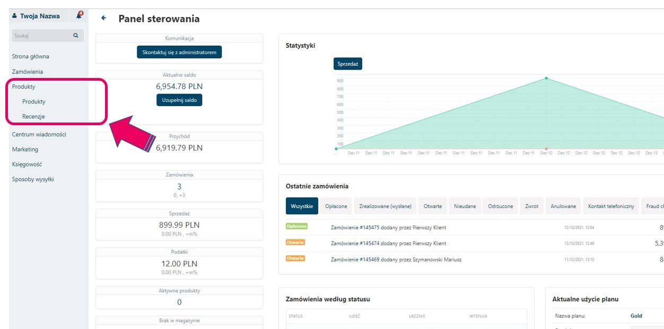Open Recenzje submenu item
664x329 pixels.
tap(33, 116)
